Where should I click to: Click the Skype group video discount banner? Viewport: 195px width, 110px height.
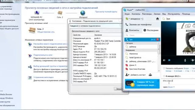(x=142, y=84)
